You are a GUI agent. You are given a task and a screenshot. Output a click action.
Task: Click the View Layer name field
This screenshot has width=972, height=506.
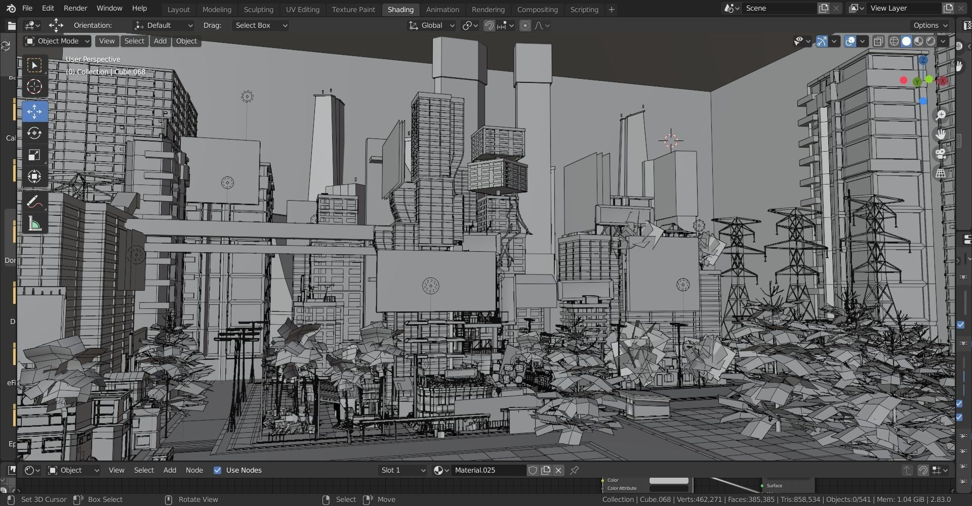pos(904,9)
